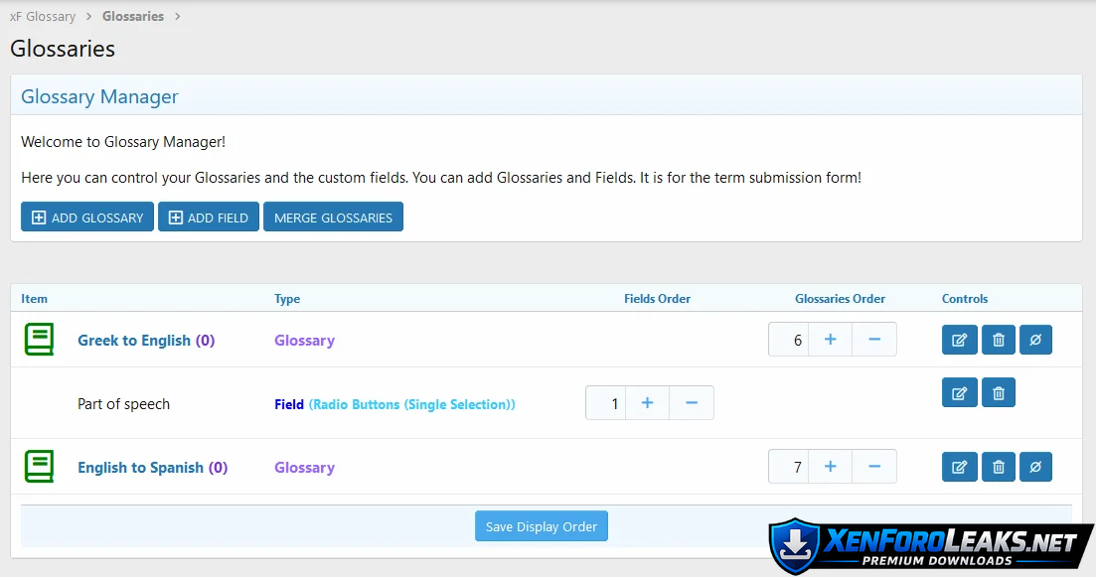Decrease Part of speech field order
1096x577 pixels.
click(x=692, y=403)
